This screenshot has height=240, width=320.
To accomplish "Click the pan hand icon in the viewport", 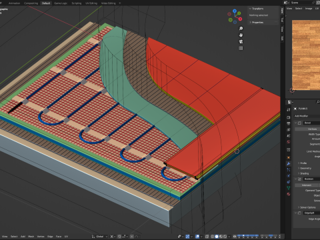I will (x=241, y=35).
